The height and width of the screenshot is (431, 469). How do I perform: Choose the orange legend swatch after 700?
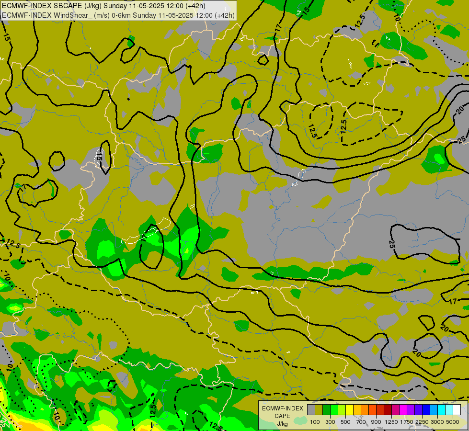365,410
